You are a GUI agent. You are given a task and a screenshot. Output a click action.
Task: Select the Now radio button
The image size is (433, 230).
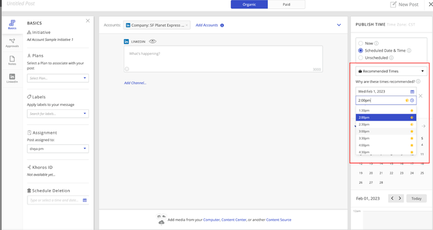click(361, 43)
